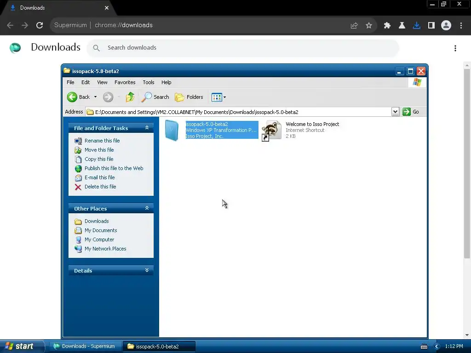Click Publish this file to the Web
This screenshot has height=353, width=471.
(114, 168)
